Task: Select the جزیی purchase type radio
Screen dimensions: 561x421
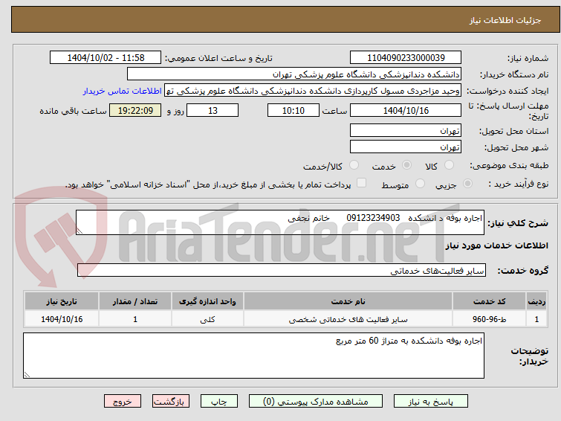Action: tap(467, 184)
